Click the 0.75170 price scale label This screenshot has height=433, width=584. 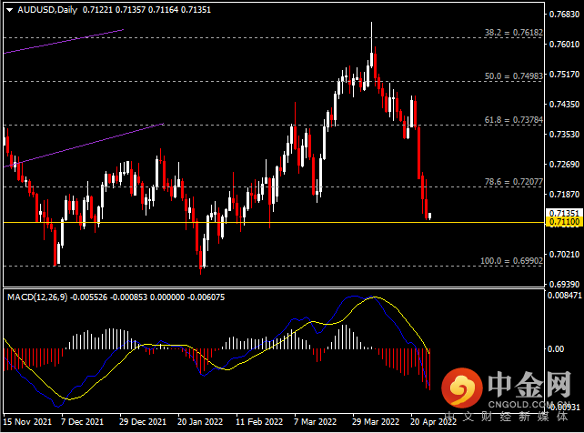pyautogui.click(x=565, y=74)
